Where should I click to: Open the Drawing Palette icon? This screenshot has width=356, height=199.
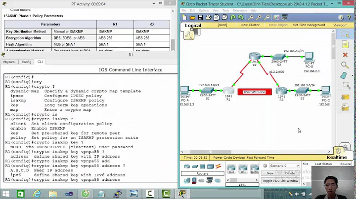tap(276, 17)
